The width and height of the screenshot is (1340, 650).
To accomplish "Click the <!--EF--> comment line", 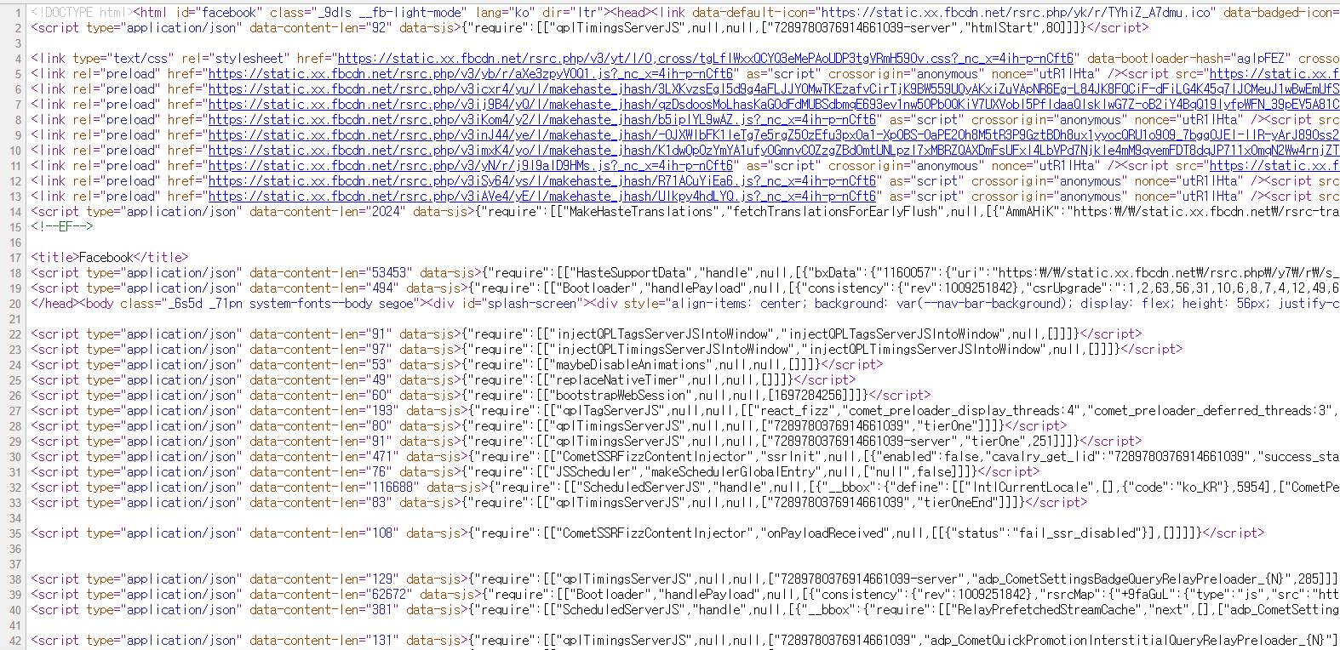I will point(62,226).
